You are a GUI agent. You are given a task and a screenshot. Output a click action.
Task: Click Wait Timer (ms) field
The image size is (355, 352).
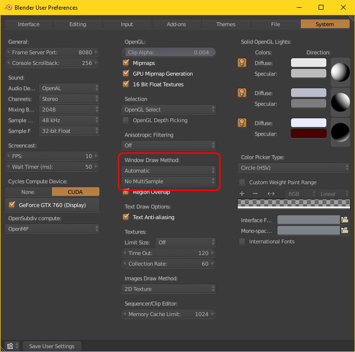tap(52, 167)
